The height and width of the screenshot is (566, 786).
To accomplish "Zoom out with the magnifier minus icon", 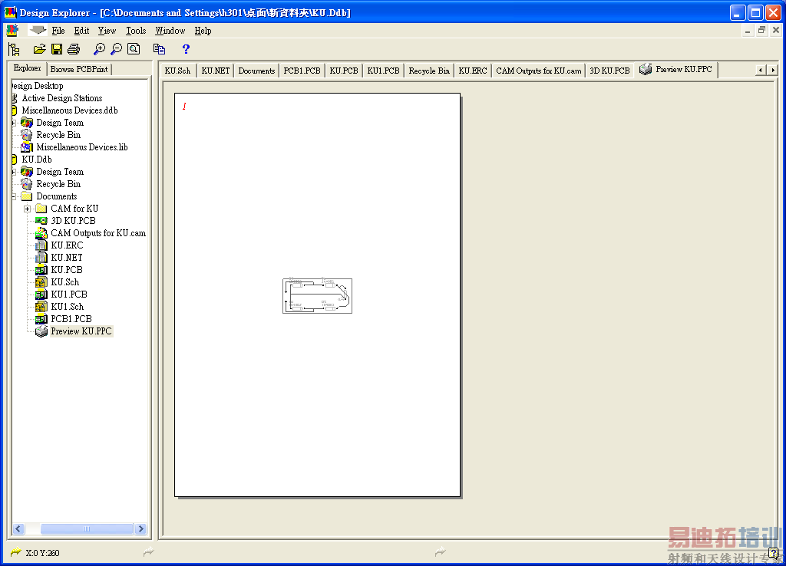I will pos(117,49).
